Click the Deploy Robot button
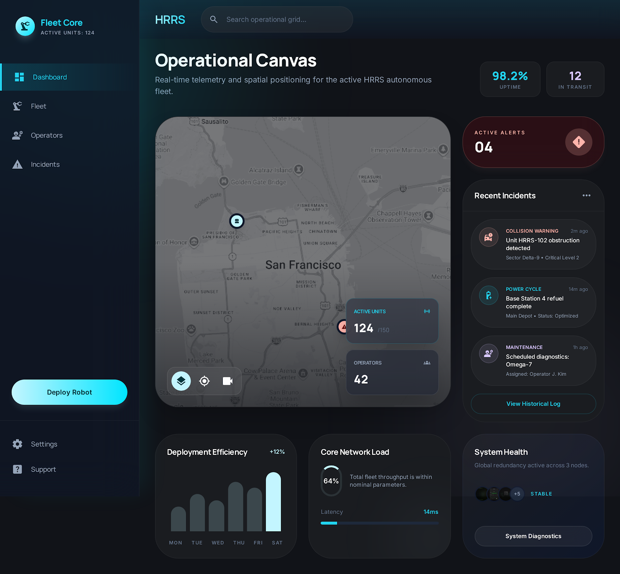This screenshot has height=574, width=620. pos(69,392)
